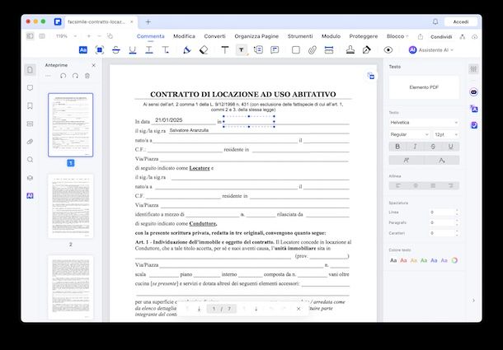
Task: Switch to the Commenta tab
Action: [150, 36]
